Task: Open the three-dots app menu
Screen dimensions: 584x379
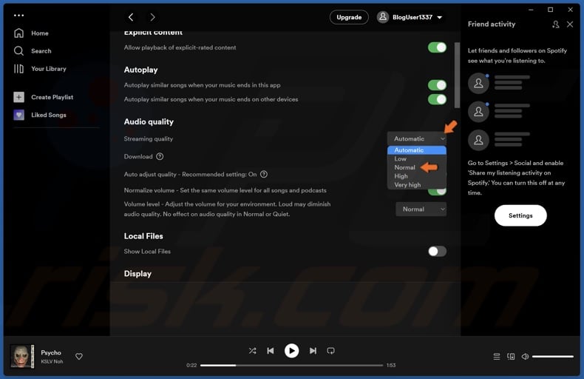Action: pos(18,16)
